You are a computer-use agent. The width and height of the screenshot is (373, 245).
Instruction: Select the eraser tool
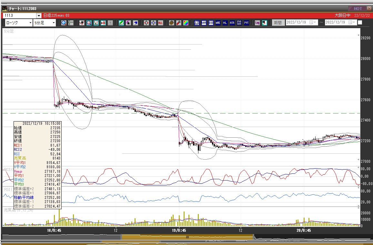point(136,23)
